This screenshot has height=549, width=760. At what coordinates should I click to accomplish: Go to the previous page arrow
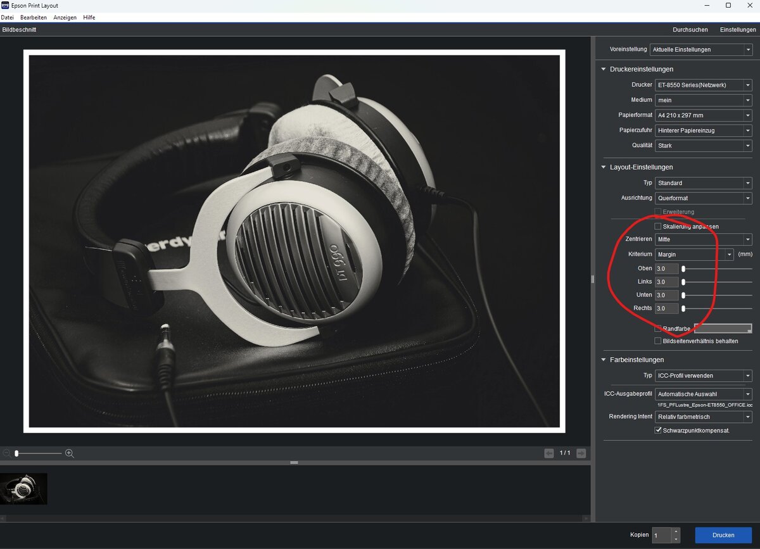pos(549,453)
